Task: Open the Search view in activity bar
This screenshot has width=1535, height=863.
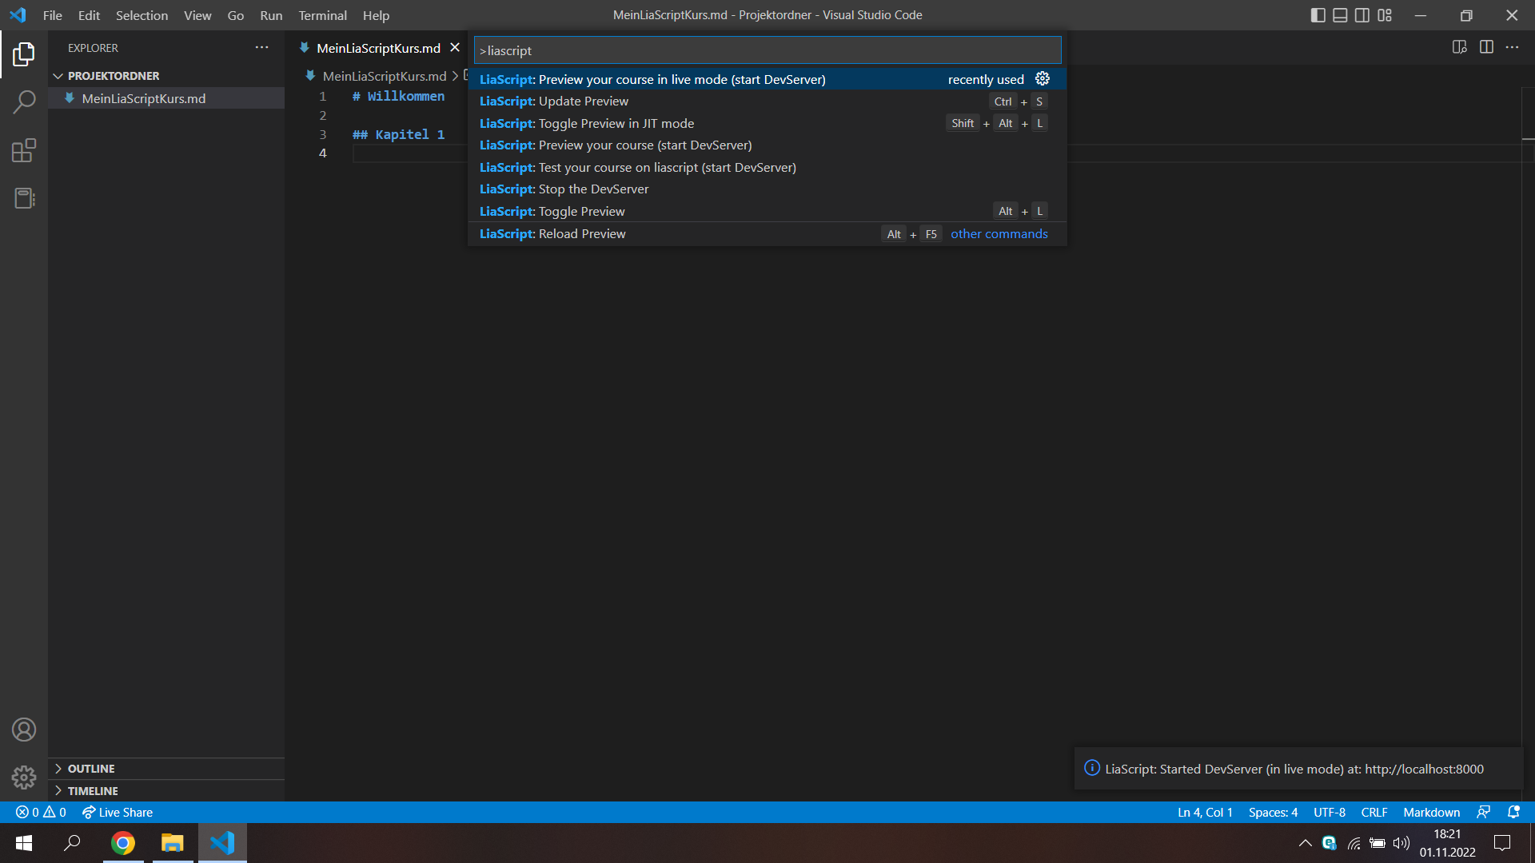Action: pyautogui.click(x=24, y=102)
